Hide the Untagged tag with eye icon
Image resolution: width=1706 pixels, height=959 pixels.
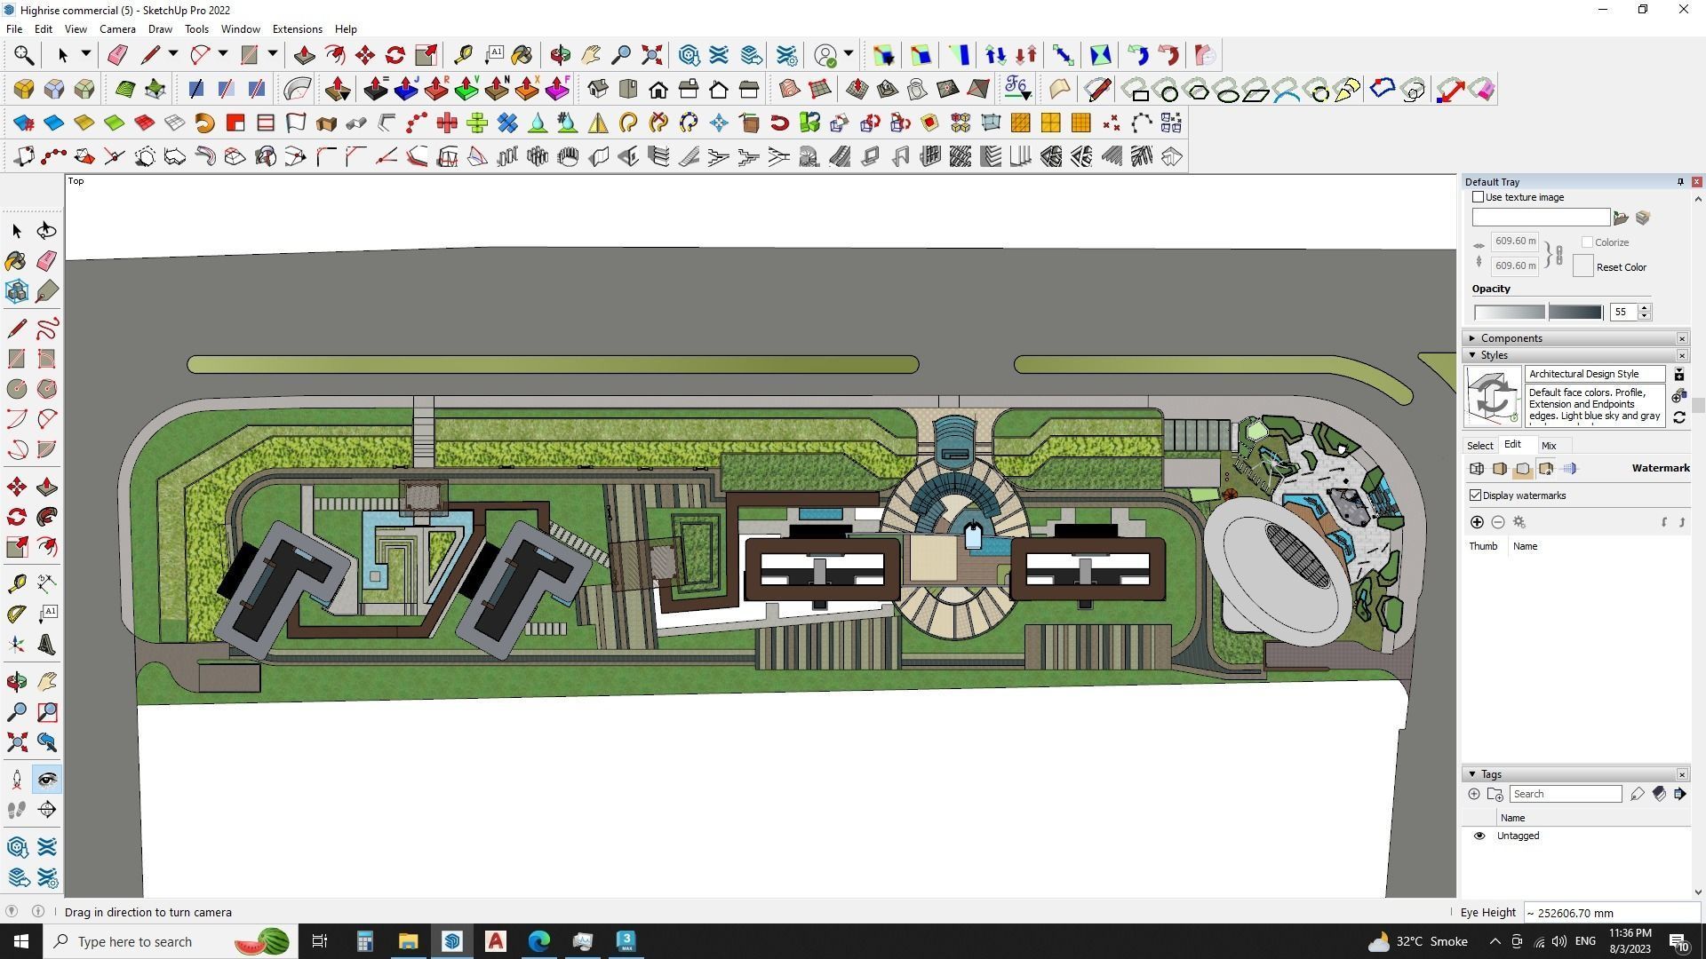tap(1479, 836)
